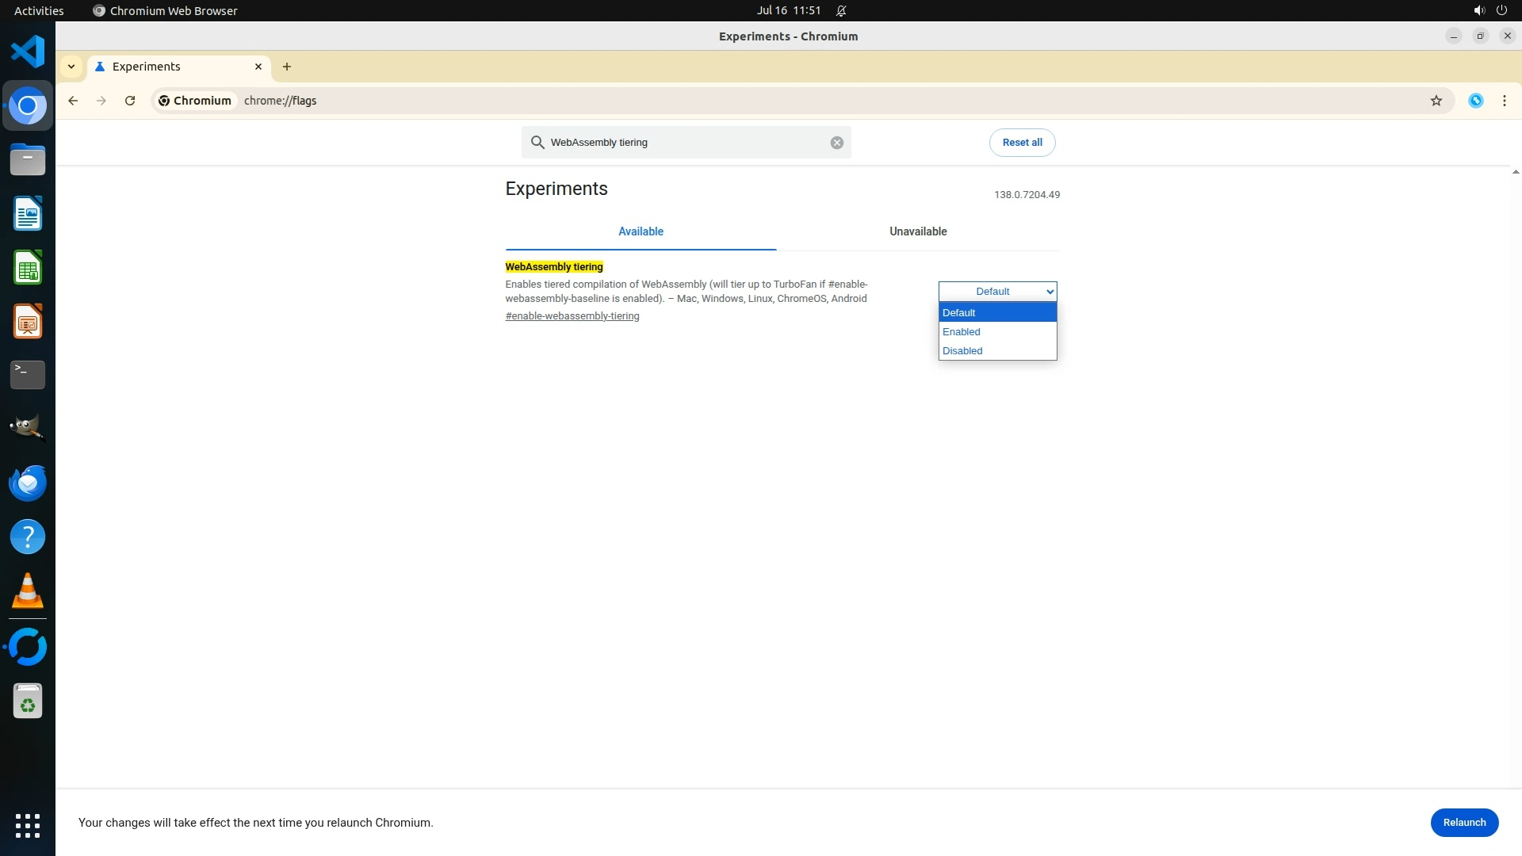Select the Default dropdown option
Viewport: 1522px width, 856px height.
pyautogui.click(x=959, y=313)
